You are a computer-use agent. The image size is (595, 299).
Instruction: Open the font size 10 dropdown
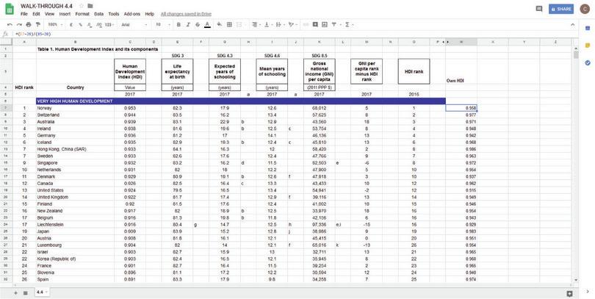tap(162, 25)
